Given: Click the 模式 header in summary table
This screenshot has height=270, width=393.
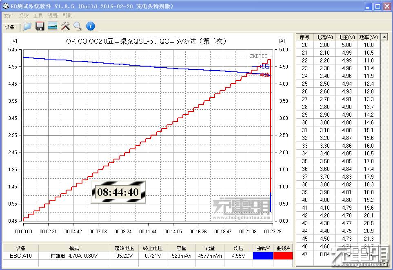Looking at the screenshot, I should point(74,248).
